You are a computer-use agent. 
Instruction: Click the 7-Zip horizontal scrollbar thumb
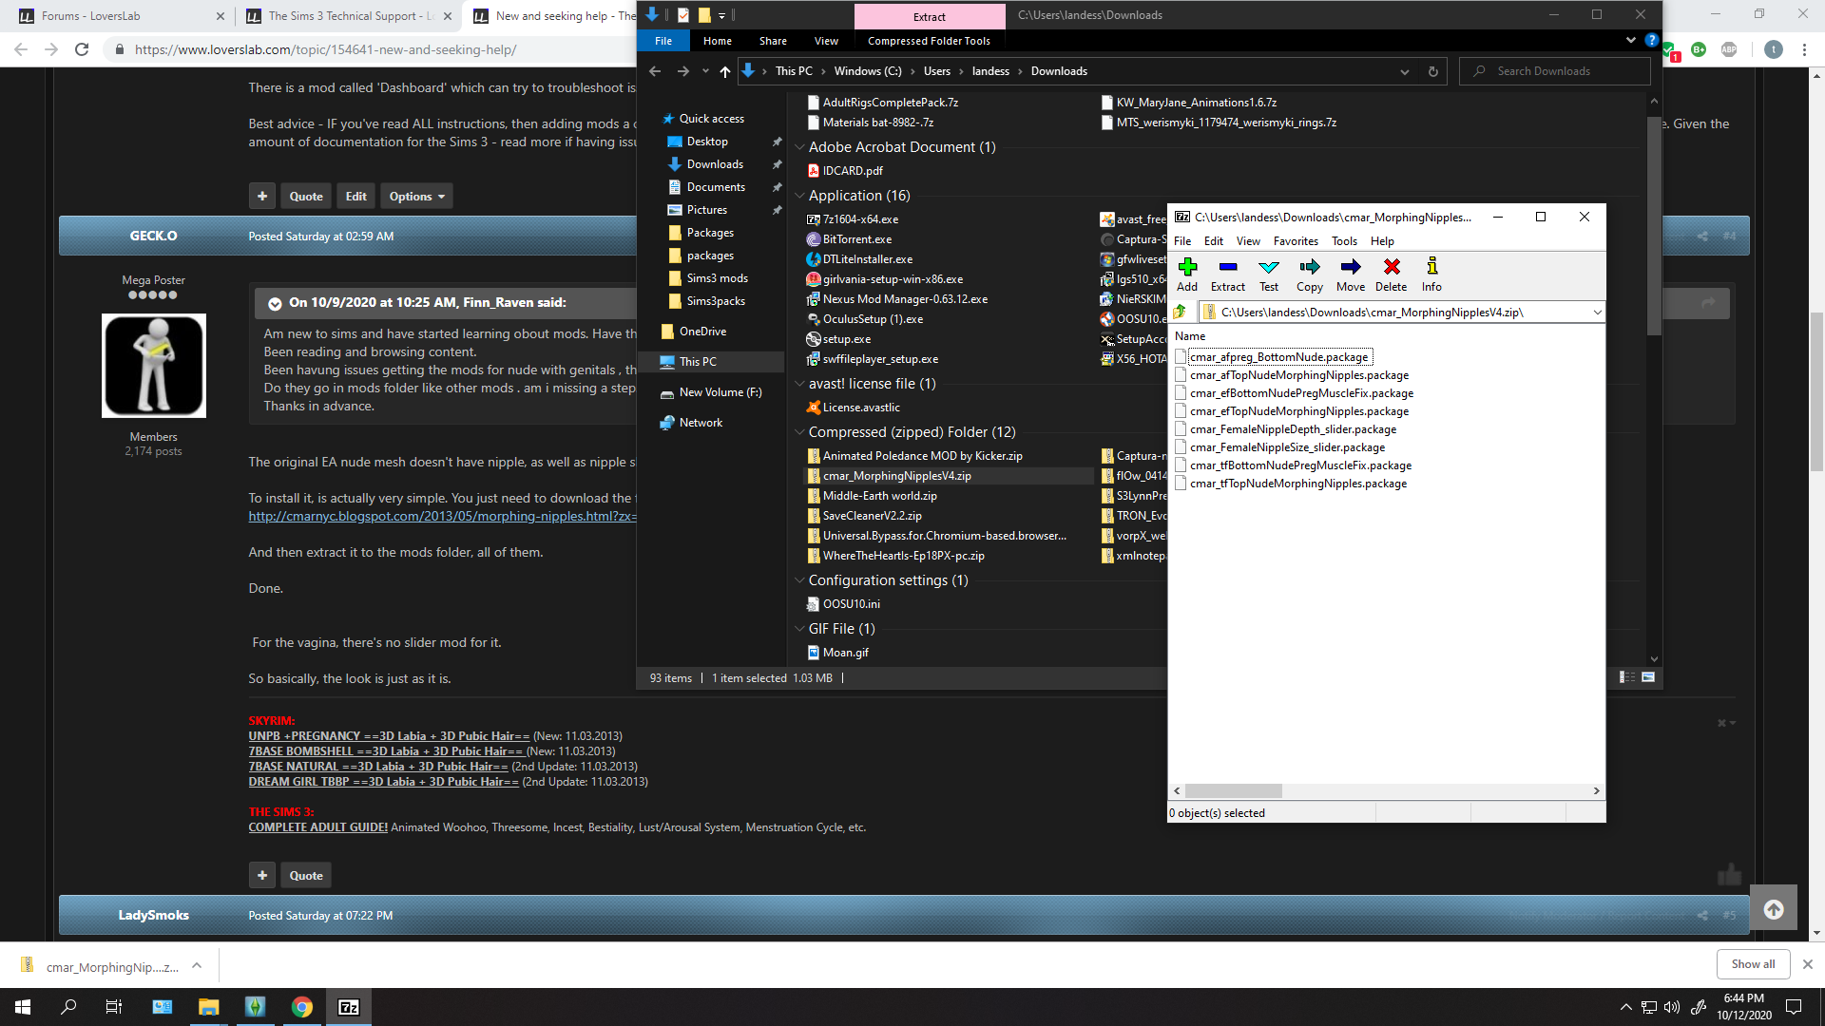point(1234,790)
